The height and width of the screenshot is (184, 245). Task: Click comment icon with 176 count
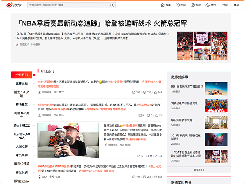coord(145,92)
